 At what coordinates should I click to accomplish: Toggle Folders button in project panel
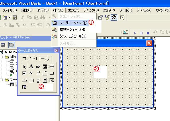pyautogui.click(x=11, y=45)
